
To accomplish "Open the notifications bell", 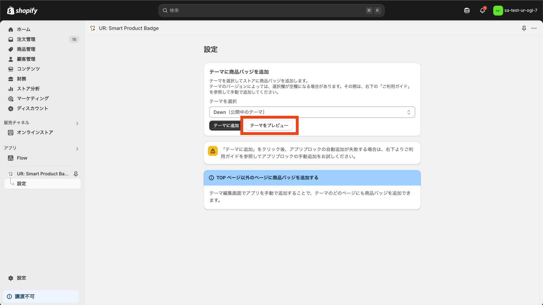I will pyautogui.click(x=482, y=10).
